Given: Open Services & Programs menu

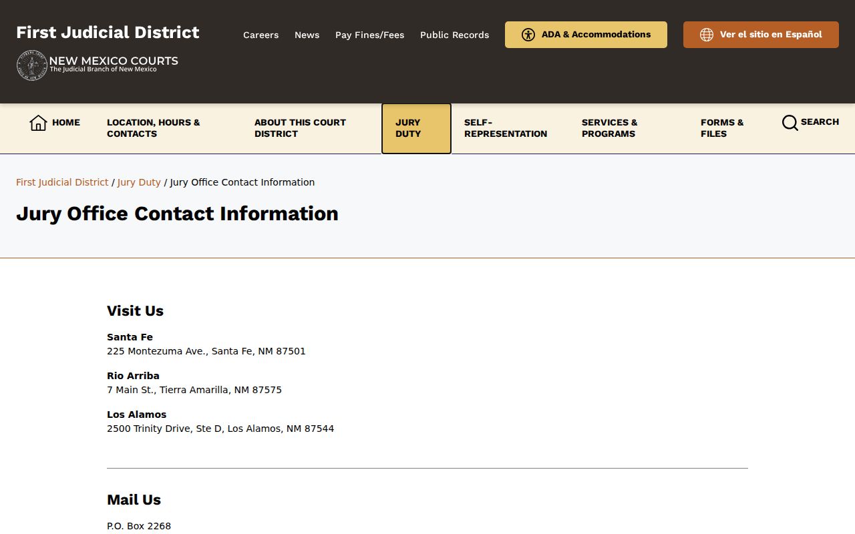Looking at the screenshot, I should [x=610, y=128].
